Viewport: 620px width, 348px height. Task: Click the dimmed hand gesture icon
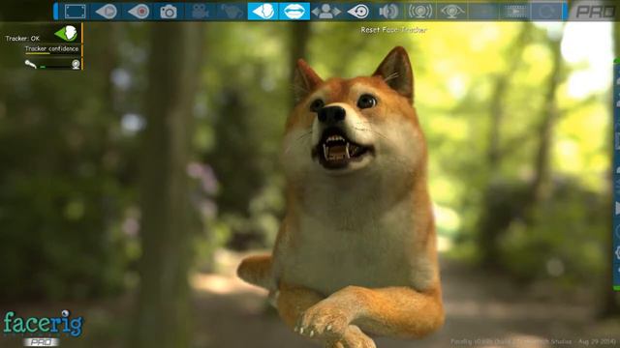[x=232, y=12]
